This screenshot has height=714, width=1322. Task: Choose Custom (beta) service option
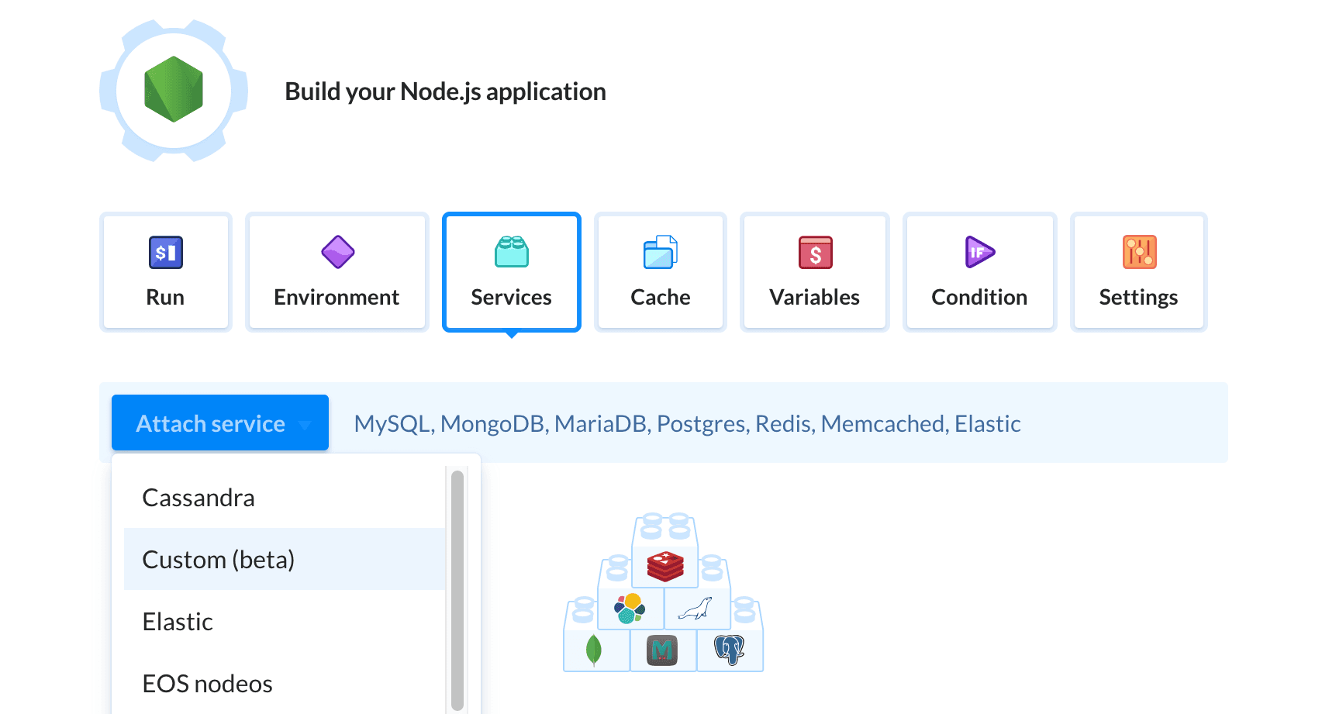[x=219, y=560]
